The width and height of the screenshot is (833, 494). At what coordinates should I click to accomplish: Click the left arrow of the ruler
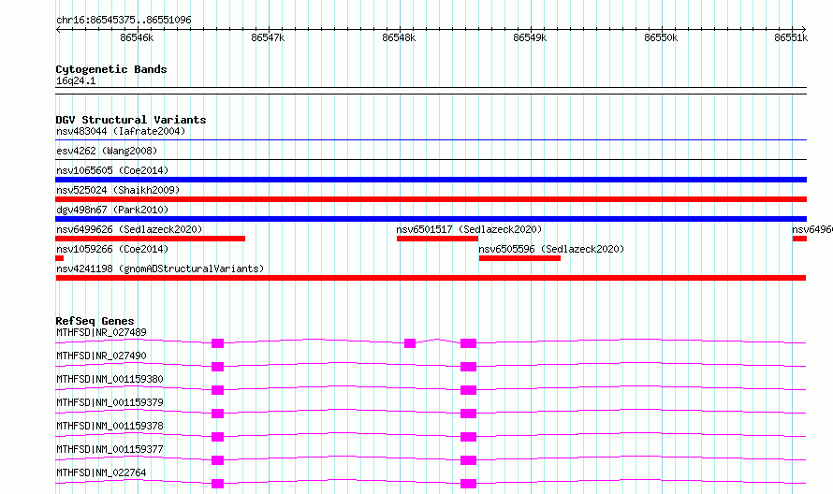tap(58, 29)
